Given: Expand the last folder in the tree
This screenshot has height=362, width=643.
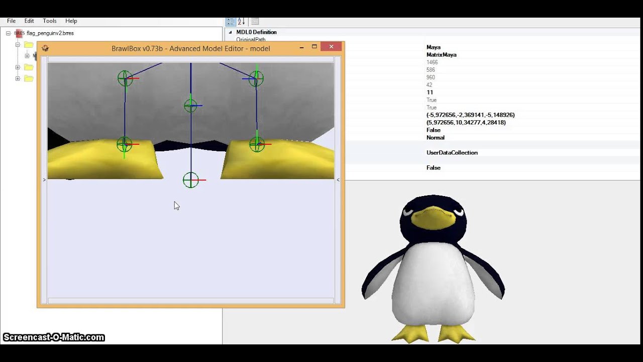Looking at the screenshot, I should tap(18, 78).
